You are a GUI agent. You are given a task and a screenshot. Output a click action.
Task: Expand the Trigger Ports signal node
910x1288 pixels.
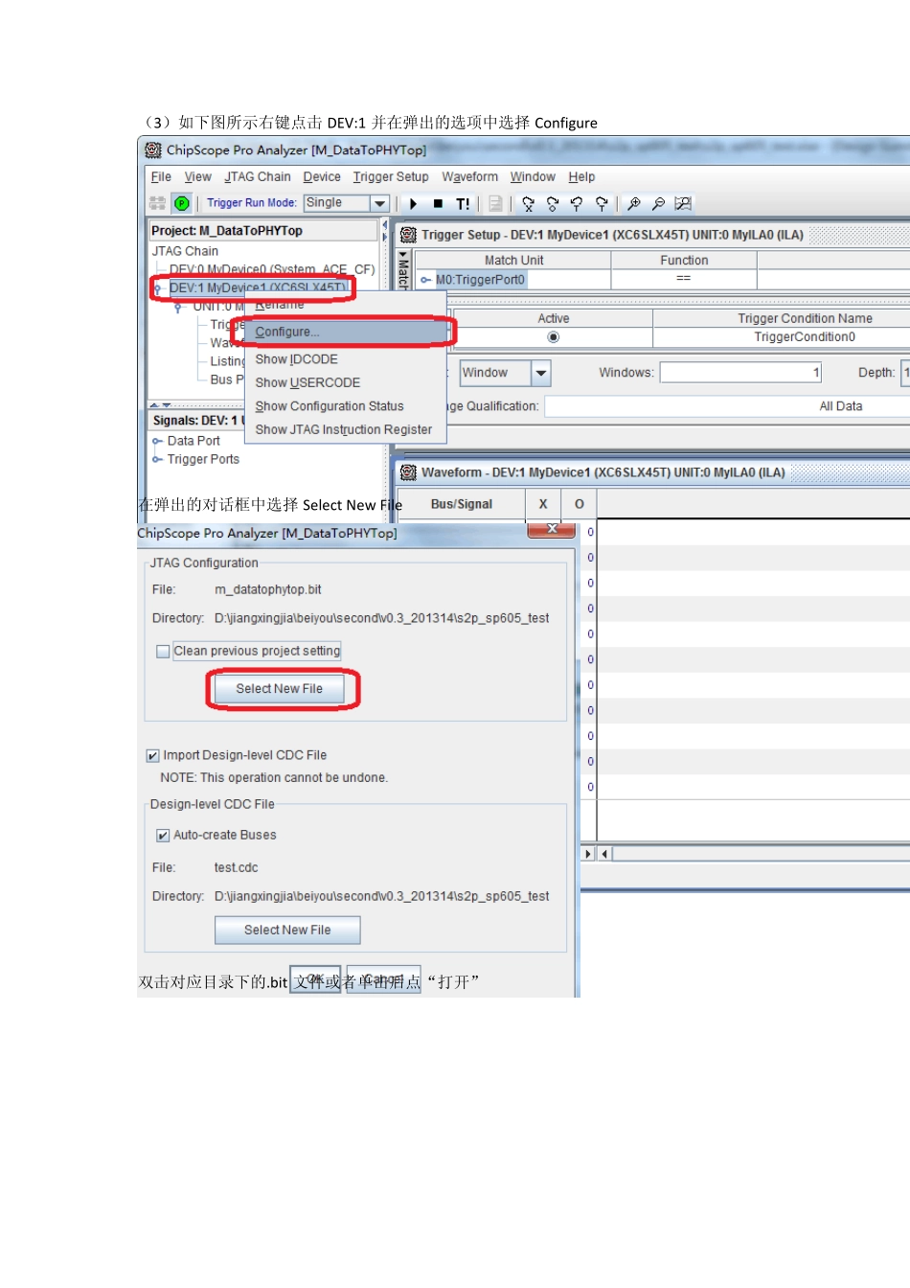pos(157,459)
